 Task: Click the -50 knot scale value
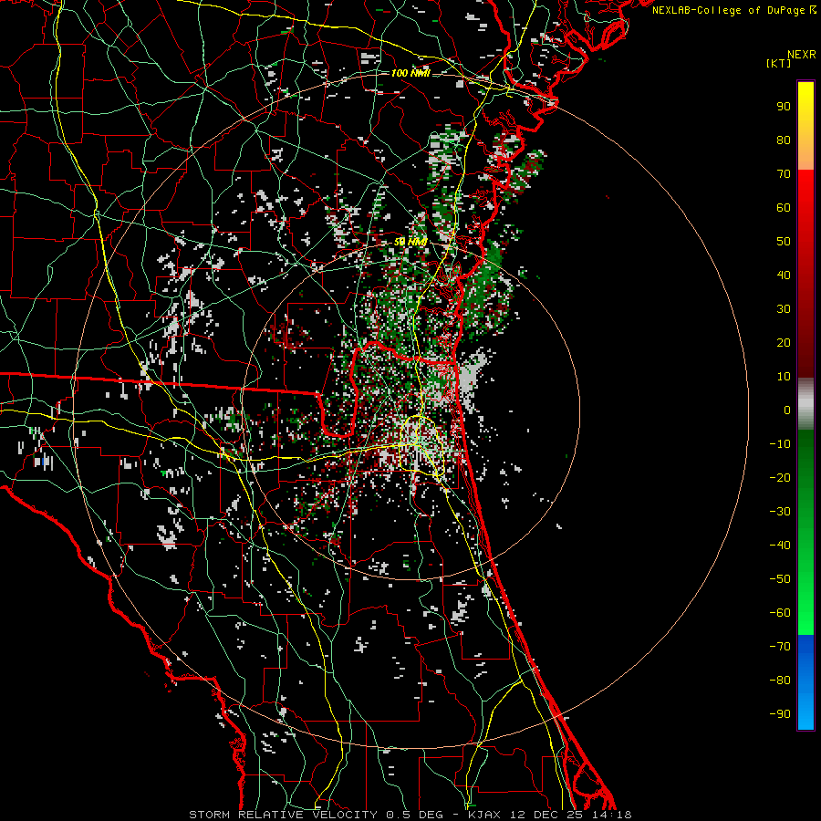coord(780,579)
